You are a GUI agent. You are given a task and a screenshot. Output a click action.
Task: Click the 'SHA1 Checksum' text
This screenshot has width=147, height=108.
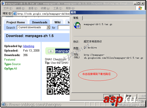(56, 59)
